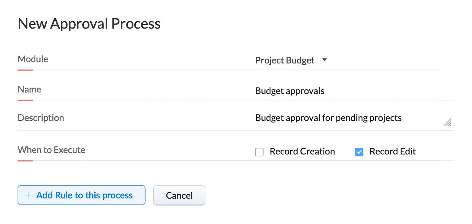Viewport: 472px width, 224px height.
Task: Enable the Record Creation checkbox
Action: click(259, 152)
